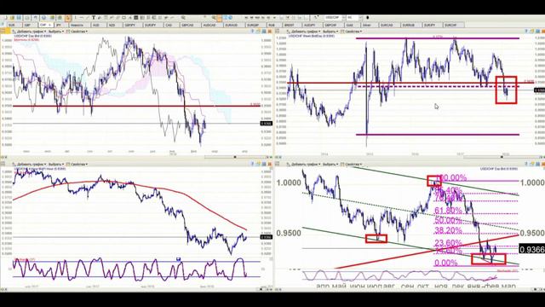Click the help icon of top-right chart panel
Viewport: 545px width, 307px height.
click(526, 32)
